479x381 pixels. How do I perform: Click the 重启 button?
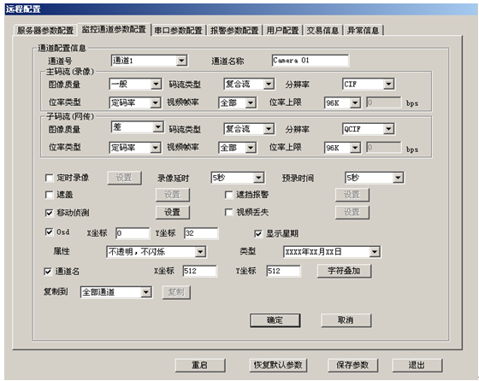(200, 365)
